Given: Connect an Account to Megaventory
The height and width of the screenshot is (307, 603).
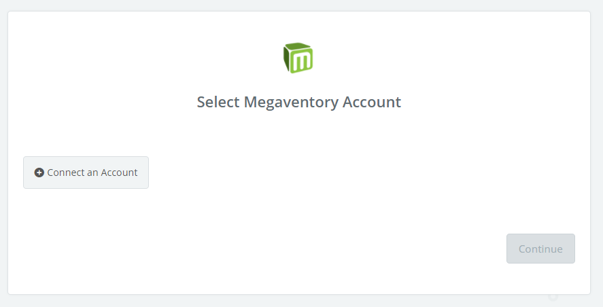Looking at the screenshot, I should [x=86, y=173].
